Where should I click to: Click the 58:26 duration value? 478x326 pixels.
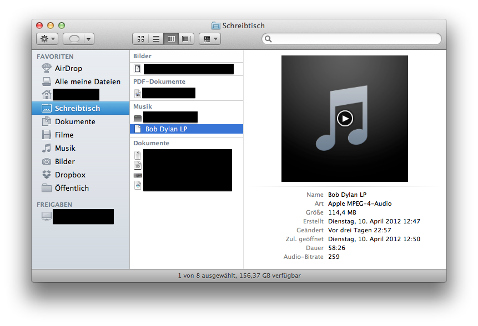(336, 248)
